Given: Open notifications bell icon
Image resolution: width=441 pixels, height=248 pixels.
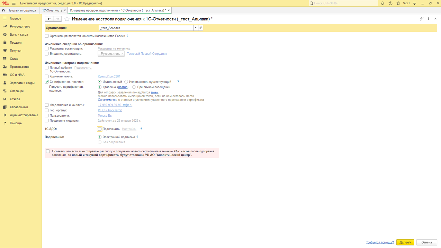Looking at the screenshot, I should pyautogui.click(x=382, y=3).
